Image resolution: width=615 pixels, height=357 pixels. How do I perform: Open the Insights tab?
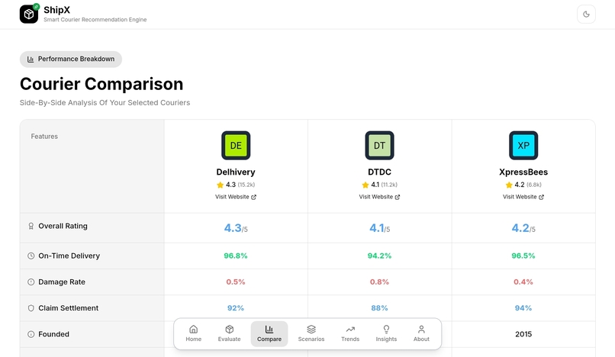[386, 334]
